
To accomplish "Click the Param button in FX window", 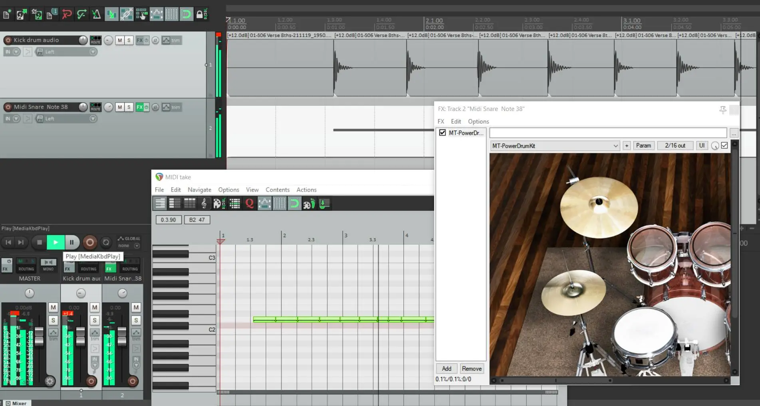I will [x=643, y=146].
